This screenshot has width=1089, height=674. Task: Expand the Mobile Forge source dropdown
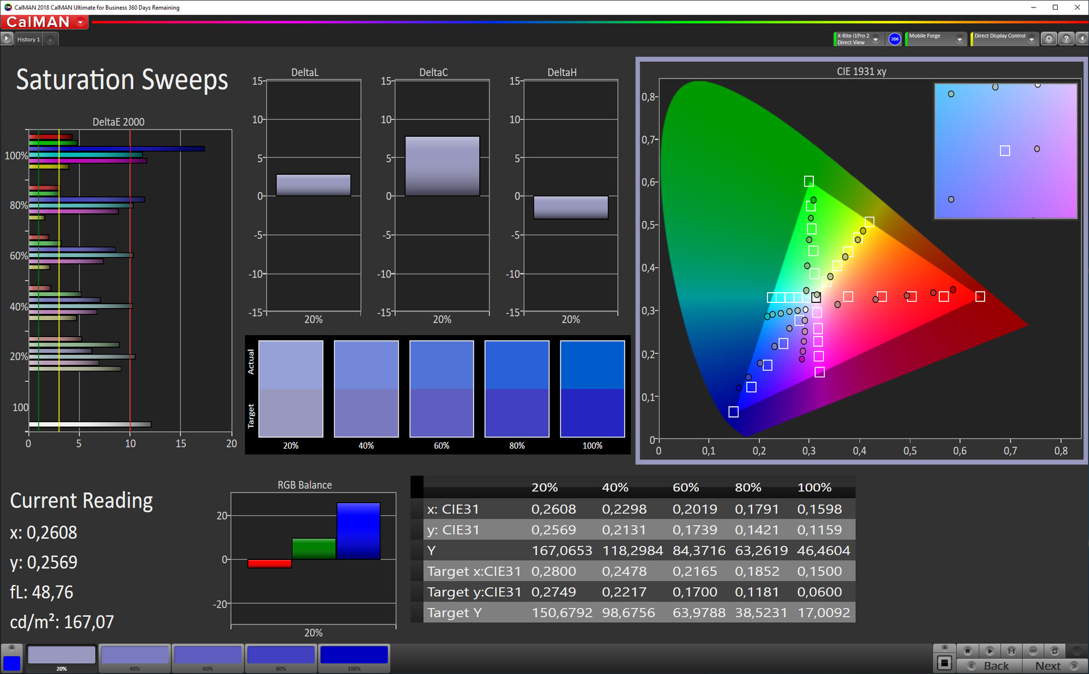point(960,39)
